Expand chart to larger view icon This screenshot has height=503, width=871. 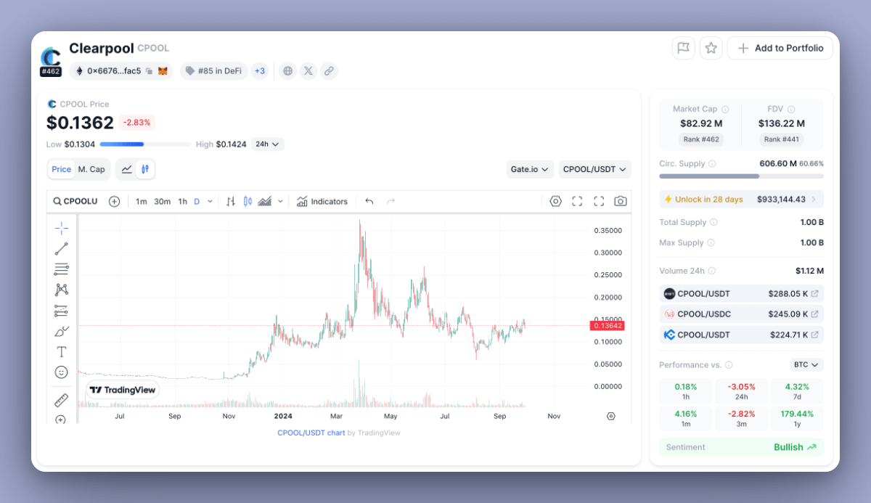(577, 201)
